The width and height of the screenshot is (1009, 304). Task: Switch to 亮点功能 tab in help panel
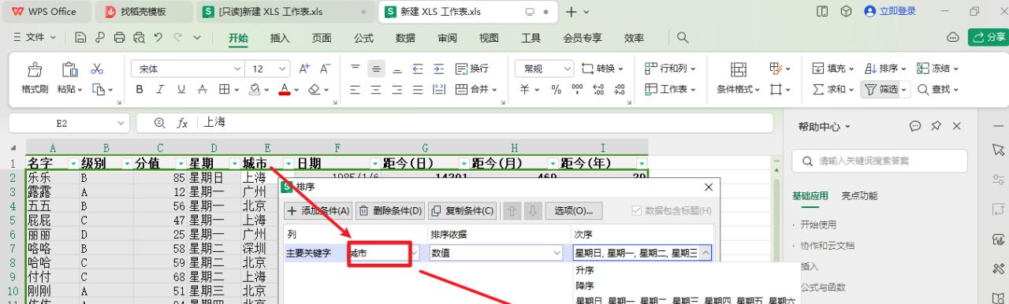pos(858,196)
